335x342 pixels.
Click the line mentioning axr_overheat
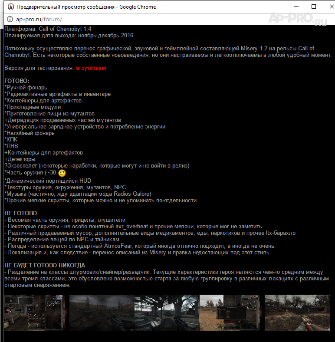[134, 227]
